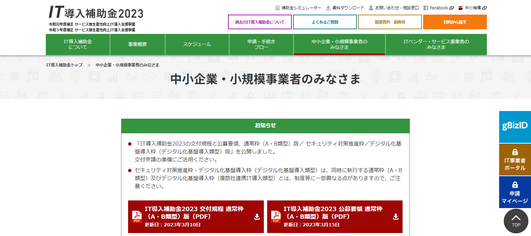This screenshot has height=236, width=531.
Task: Download 交付規程 通常枠 PDF
Action: [x=196, y=217]
